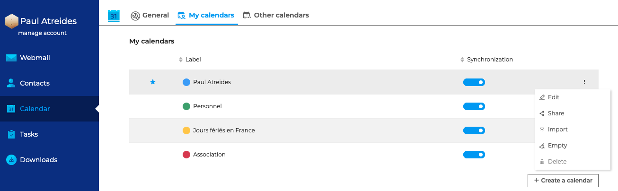Viewport: 618px width, 191px height.
Task: Click the Contacts person icon
Action: pyautogui.click(x=11, y=83)
